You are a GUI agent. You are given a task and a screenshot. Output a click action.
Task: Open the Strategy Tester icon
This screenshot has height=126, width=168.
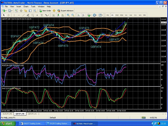click(x=35, y=11)
